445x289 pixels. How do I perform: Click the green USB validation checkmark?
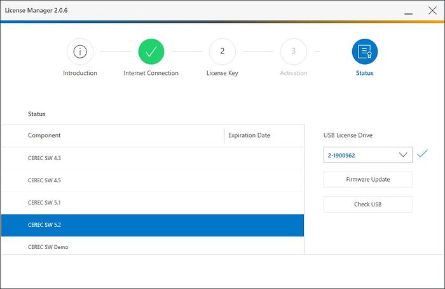(422, 154)
